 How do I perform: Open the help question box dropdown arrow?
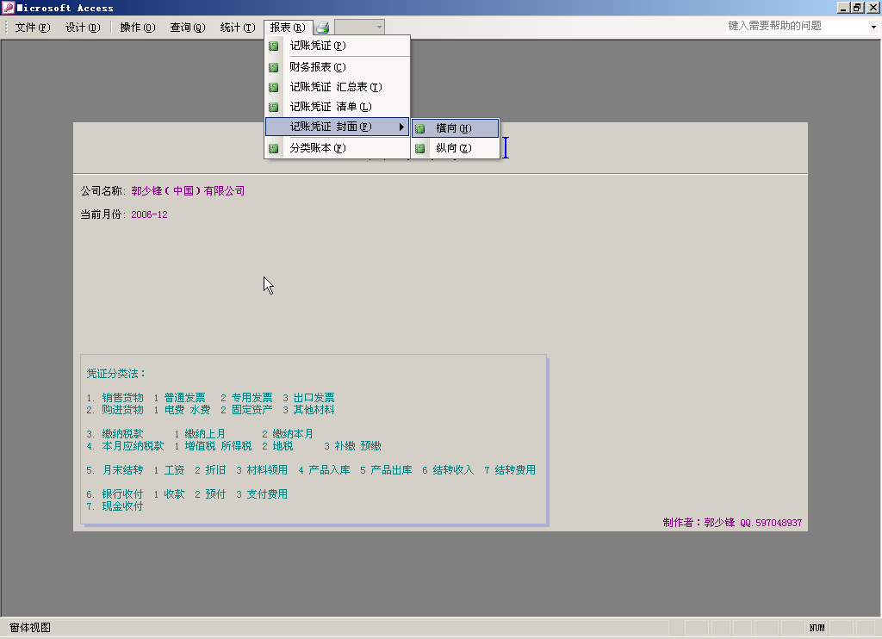pos(873,27)
